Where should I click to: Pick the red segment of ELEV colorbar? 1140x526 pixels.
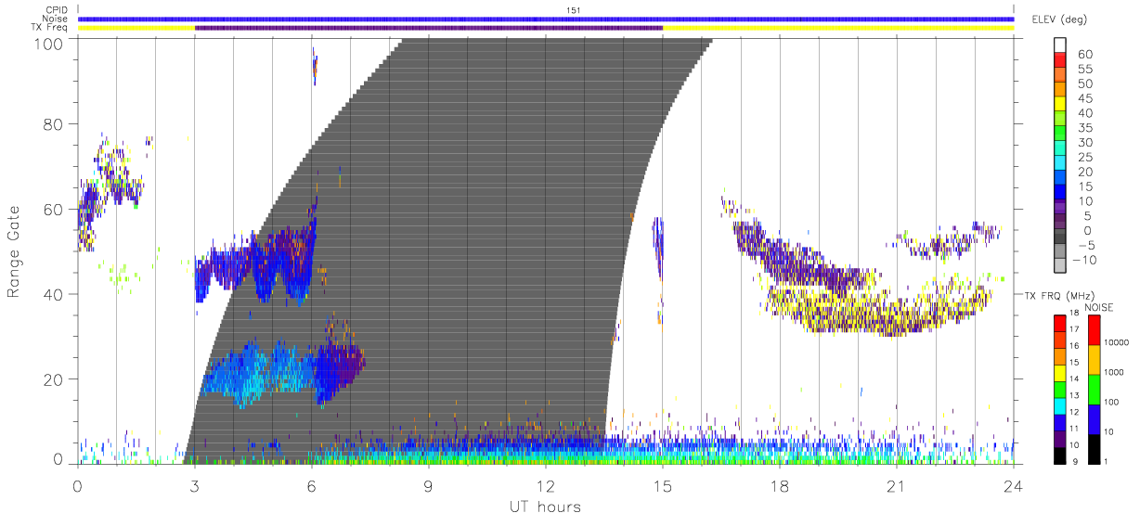point(1061,59)
